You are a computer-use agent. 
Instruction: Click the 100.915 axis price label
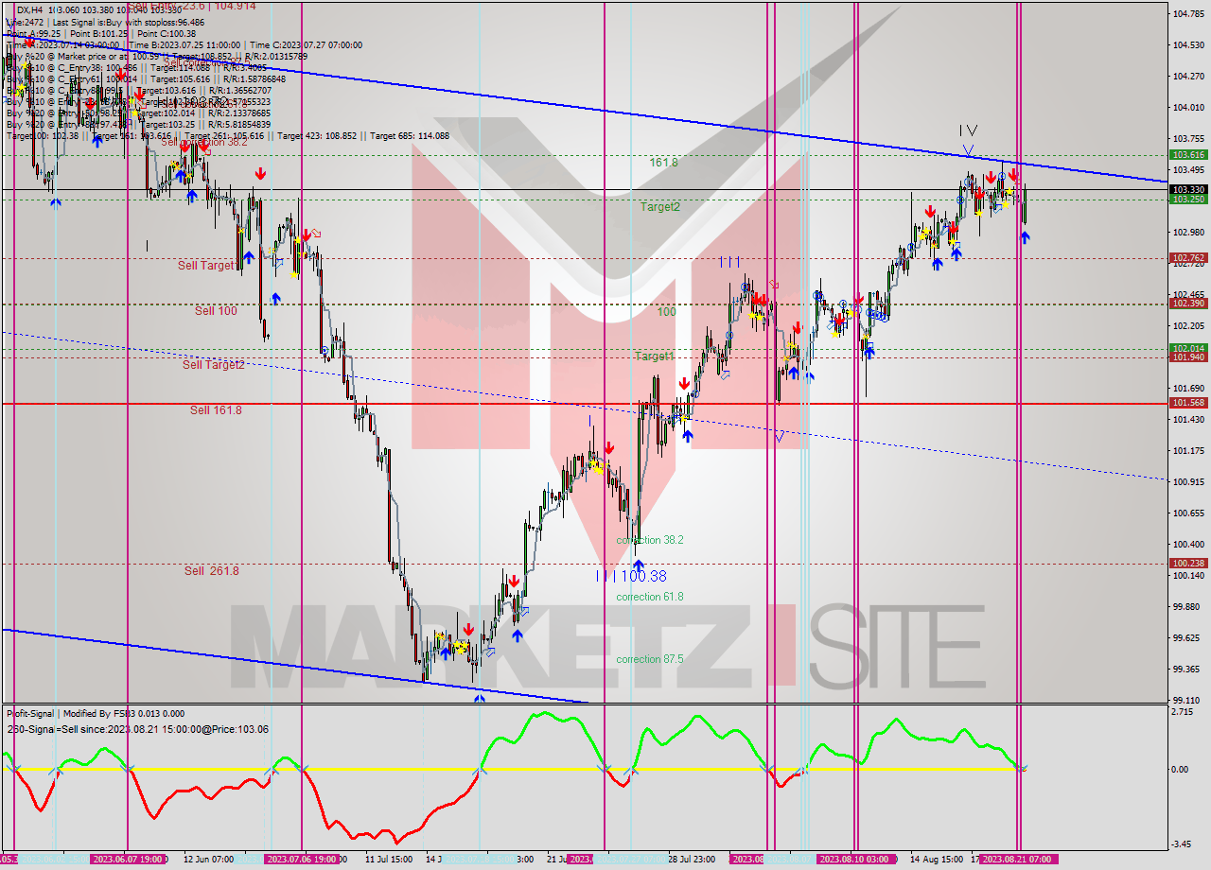click(x=1188, y=482)
